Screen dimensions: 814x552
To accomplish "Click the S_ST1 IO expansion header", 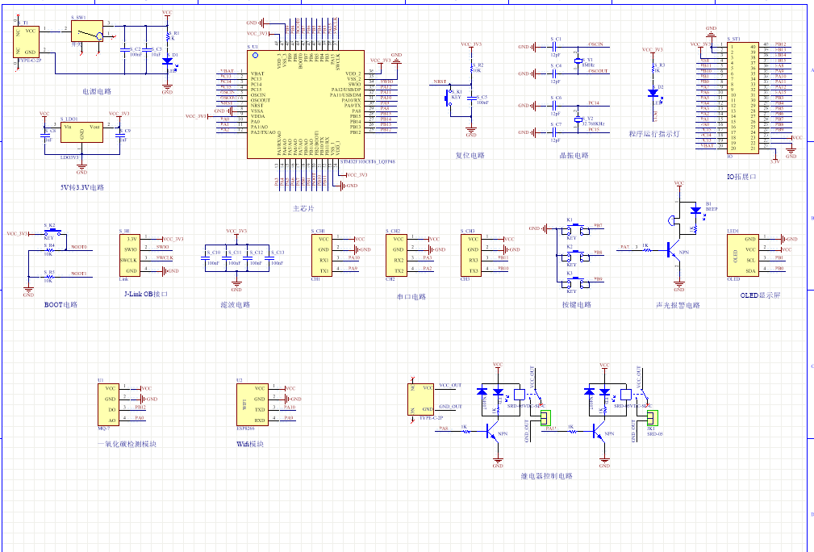I will pos(743,97).
